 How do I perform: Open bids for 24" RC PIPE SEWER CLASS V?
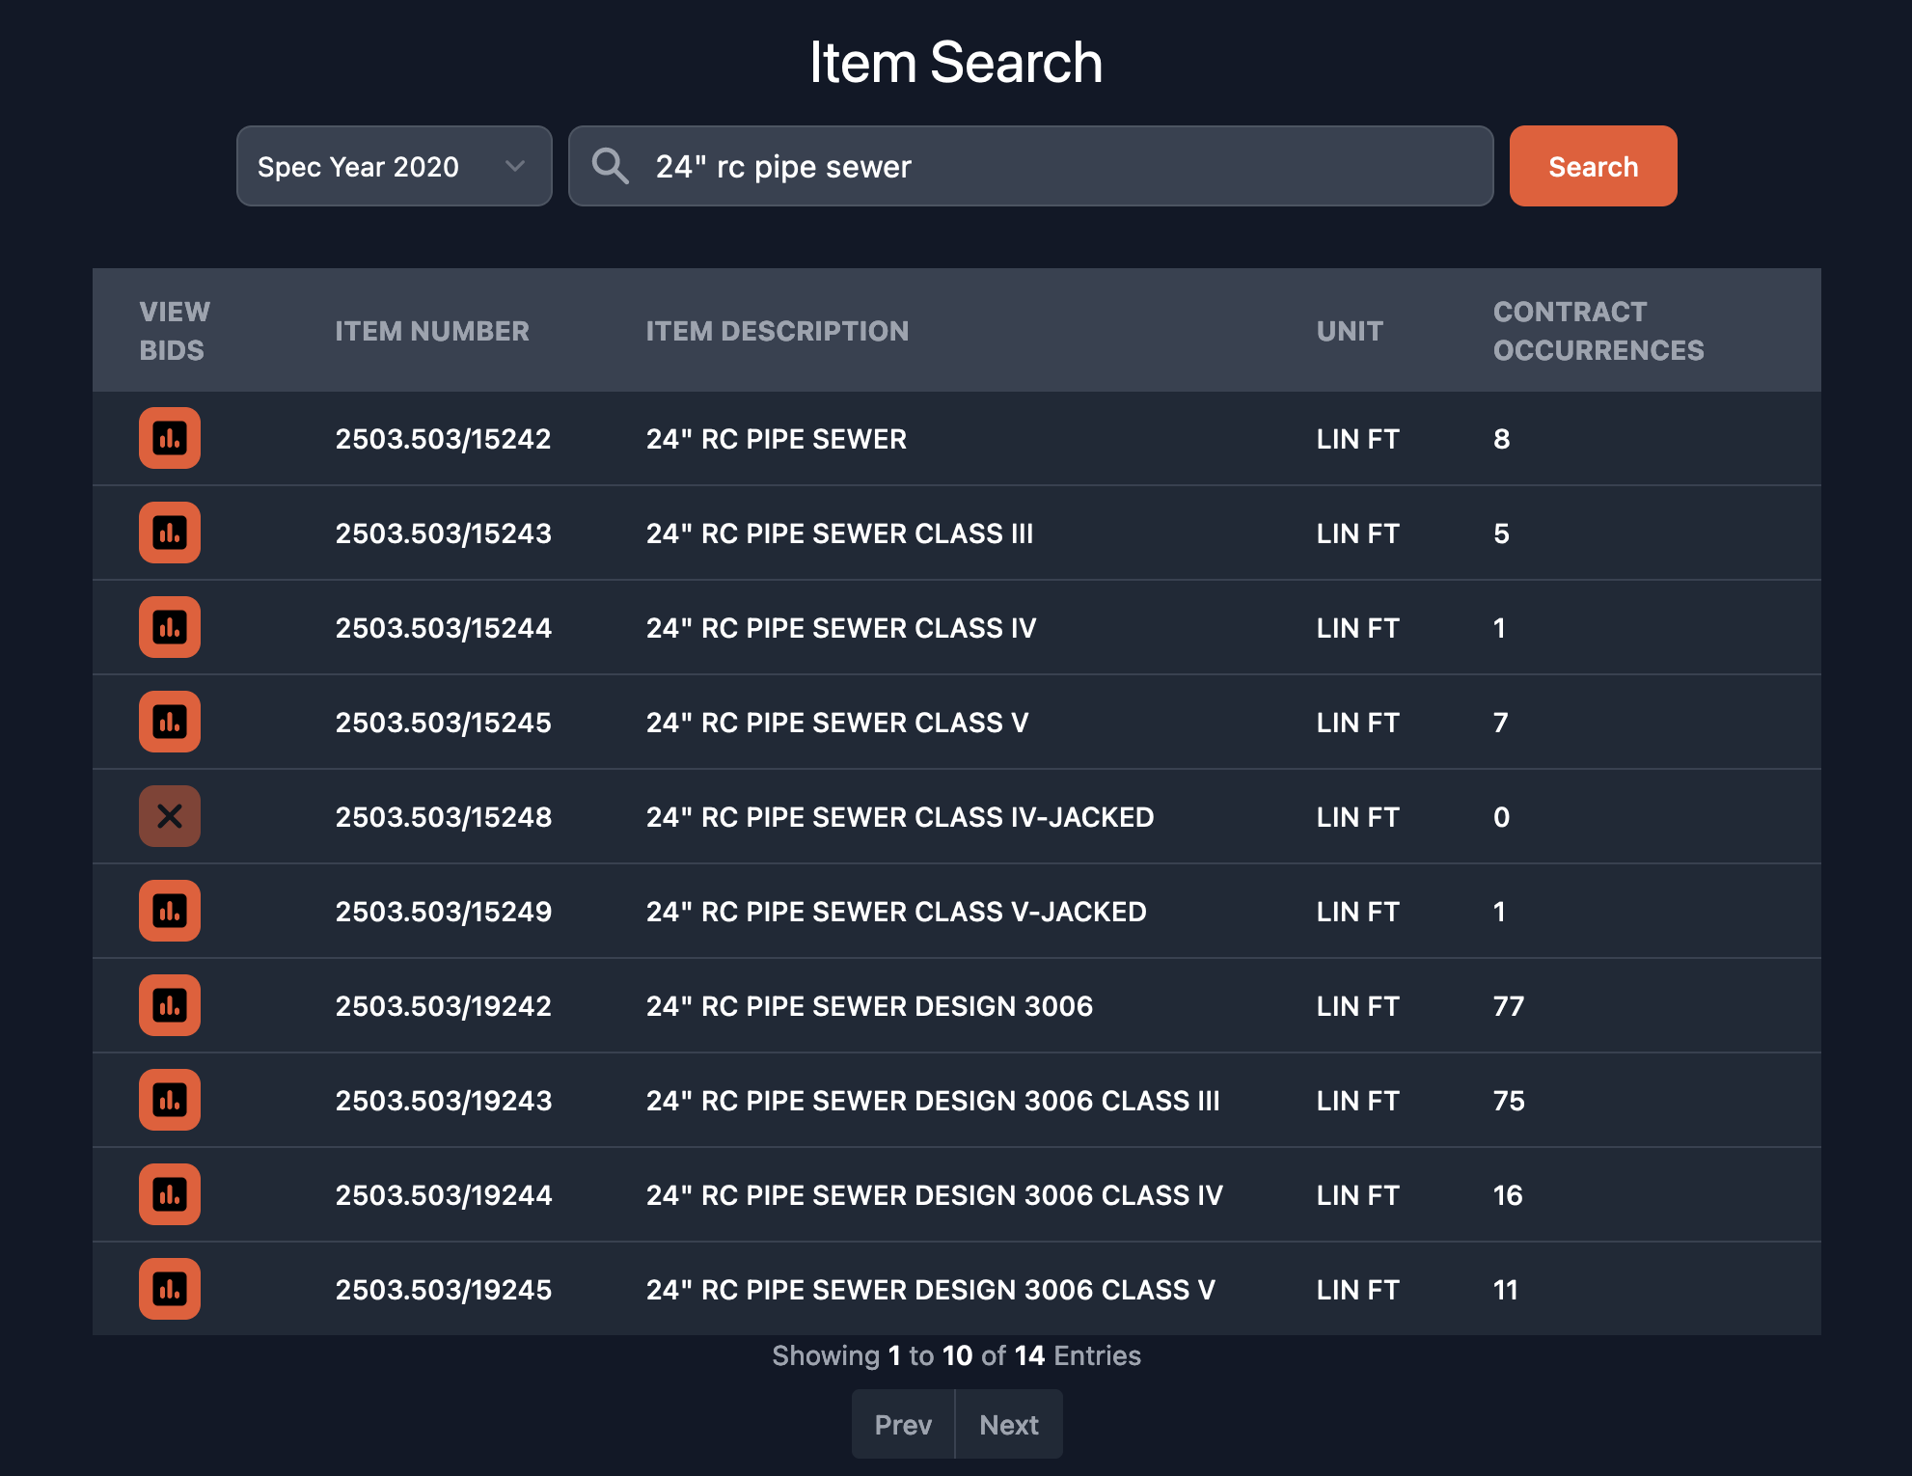pos(170,722)
